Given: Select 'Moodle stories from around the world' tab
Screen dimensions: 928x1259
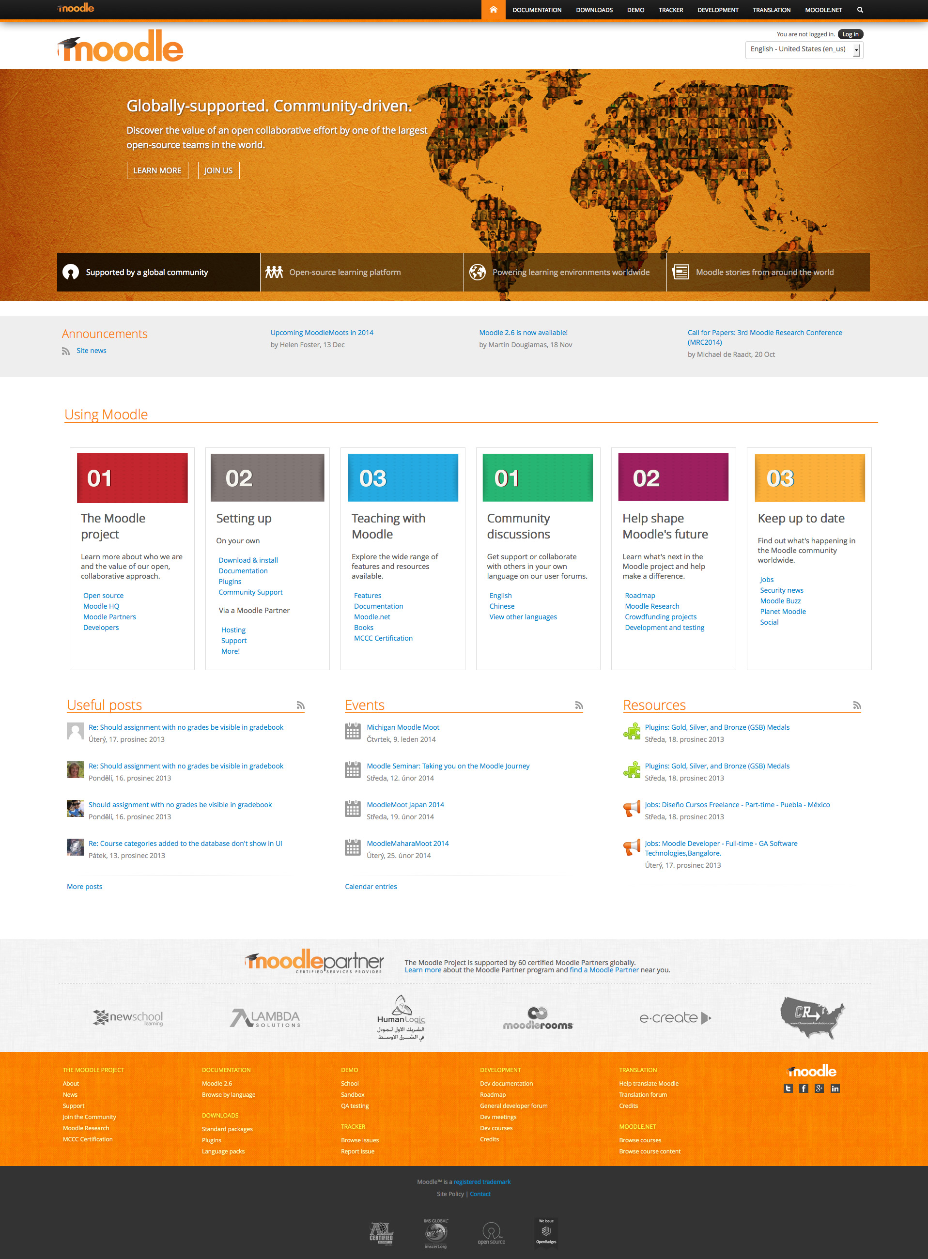Looking at the screenshot, I should (769, 272).
